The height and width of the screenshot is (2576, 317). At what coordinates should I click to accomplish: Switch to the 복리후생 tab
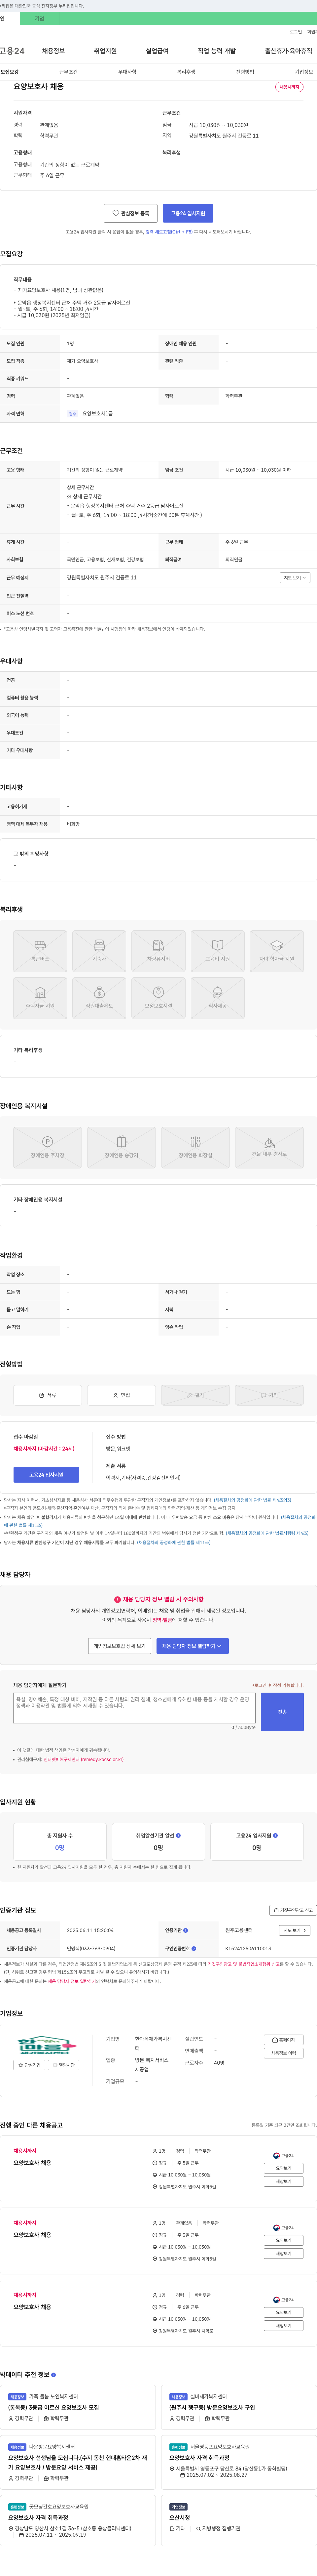pos(186,72)
